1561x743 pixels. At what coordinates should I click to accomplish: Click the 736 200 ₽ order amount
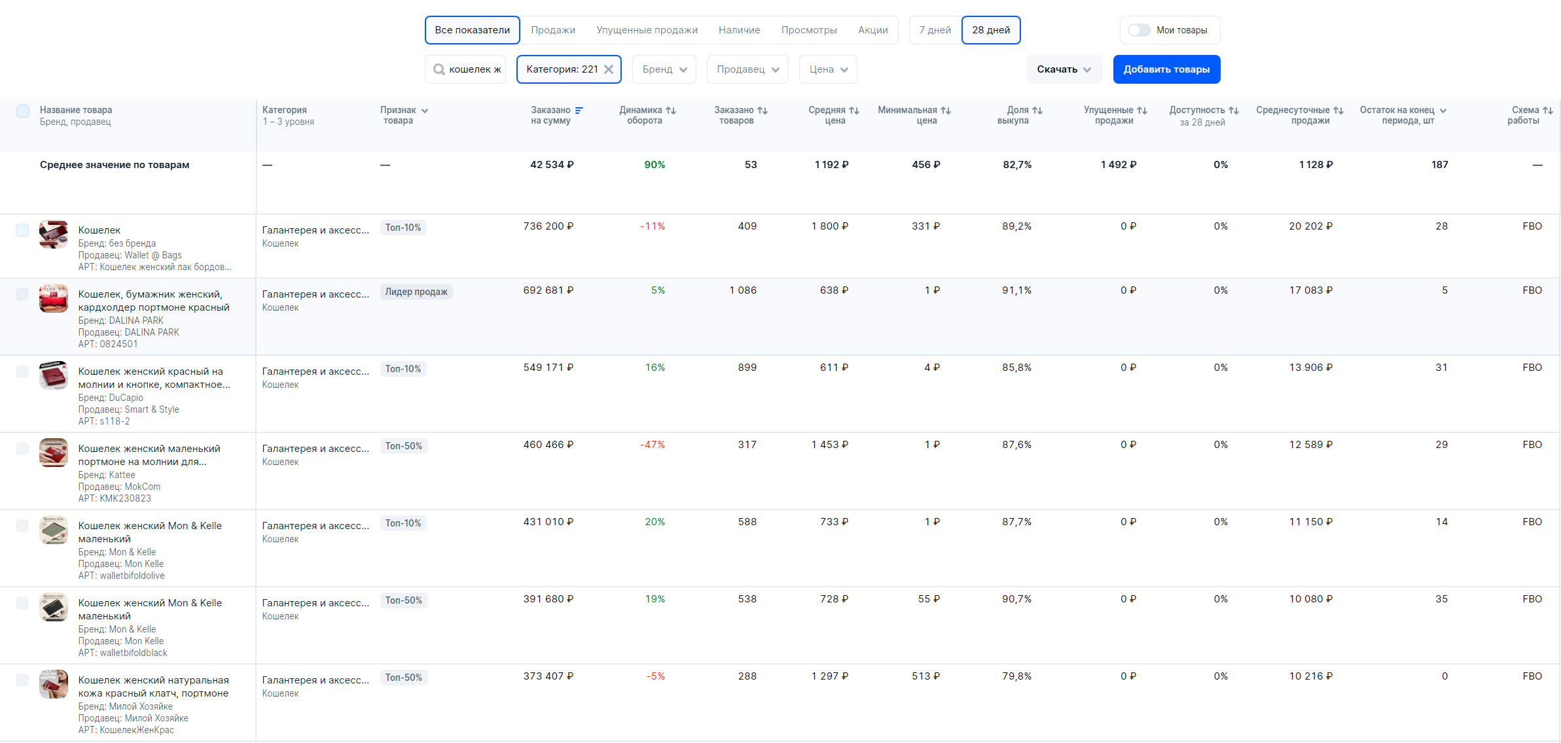(x=548, y=226)
